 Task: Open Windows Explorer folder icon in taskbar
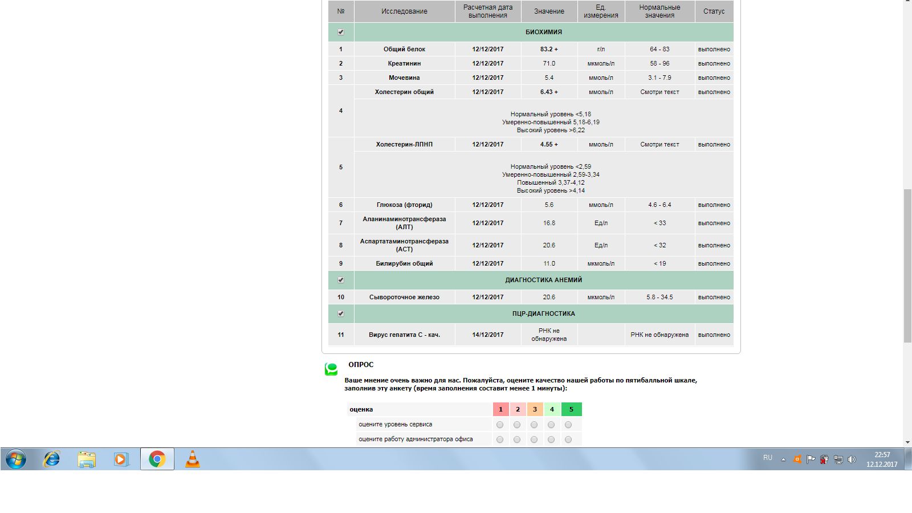point(87,459)
